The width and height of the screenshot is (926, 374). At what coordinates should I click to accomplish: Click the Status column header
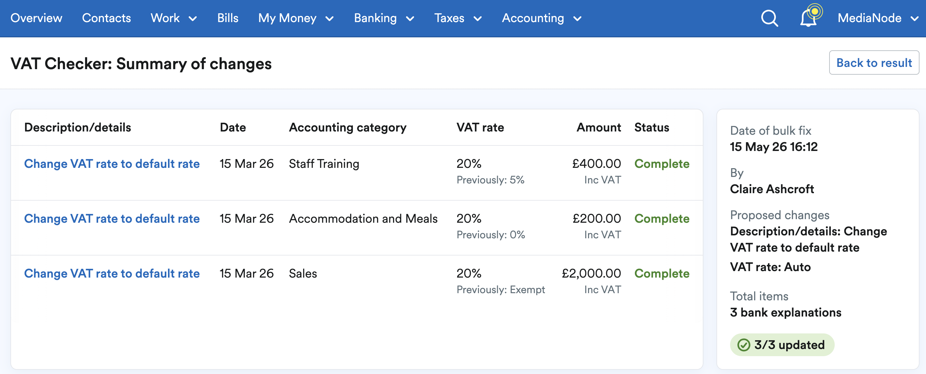click(x=652, y=128)
